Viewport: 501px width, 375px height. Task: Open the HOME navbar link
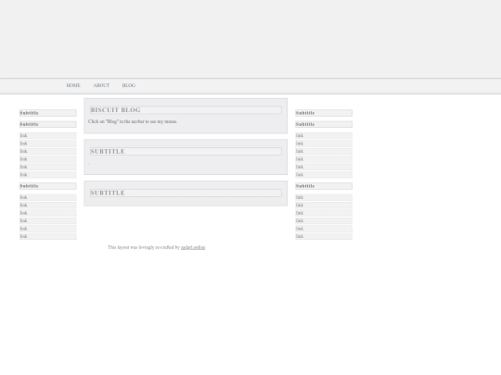[x=73, y=85]
